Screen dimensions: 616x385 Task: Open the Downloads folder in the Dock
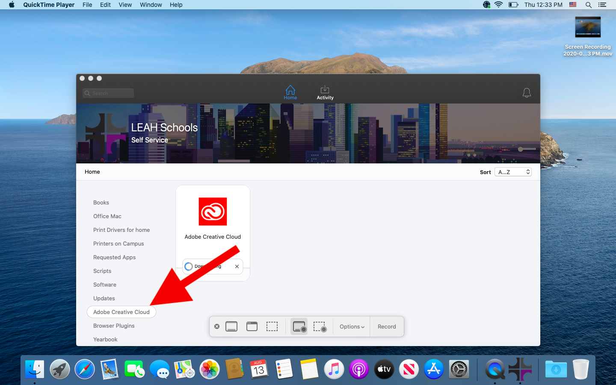point(556,369)
